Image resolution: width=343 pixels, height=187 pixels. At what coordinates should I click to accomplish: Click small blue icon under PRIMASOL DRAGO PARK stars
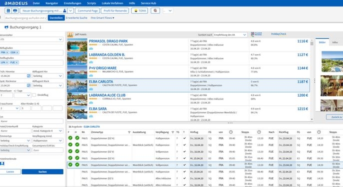pyautogui.click(x=91, y=49)
